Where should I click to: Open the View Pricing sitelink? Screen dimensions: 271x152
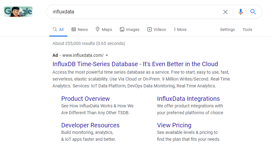point(174,125)
